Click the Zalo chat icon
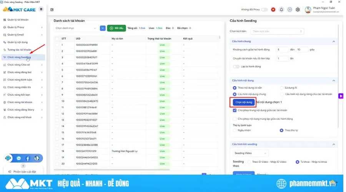This screenshot has height=192, width=346. coord(19,158)
